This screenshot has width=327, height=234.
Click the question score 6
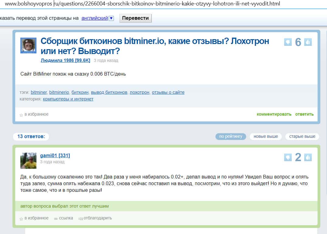[x=298, y=42]
